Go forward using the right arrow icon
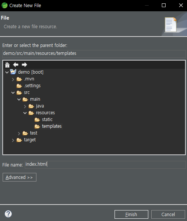This screenshot has width=187, height=221. click(x=24, y=65)
